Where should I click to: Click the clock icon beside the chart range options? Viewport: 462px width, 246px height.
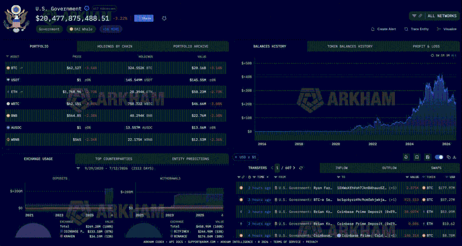tap(432, 55)
